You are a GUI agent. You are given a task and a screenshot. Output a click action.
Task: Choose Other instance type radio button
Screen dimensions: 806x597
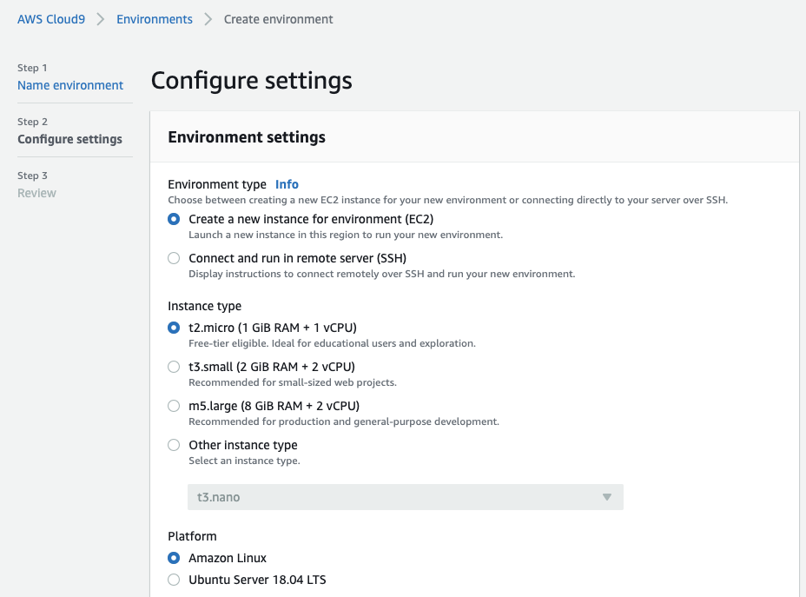174,445
